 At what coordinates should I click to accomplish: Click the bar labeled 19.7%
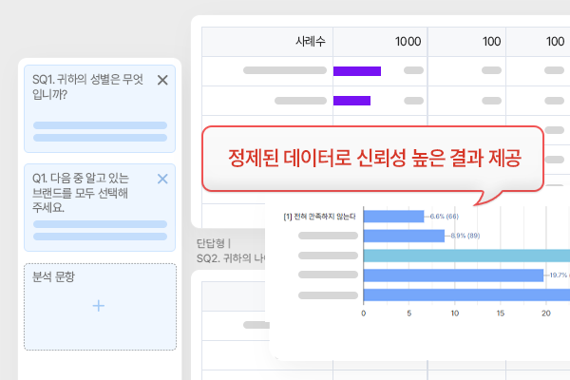point(453,275)
